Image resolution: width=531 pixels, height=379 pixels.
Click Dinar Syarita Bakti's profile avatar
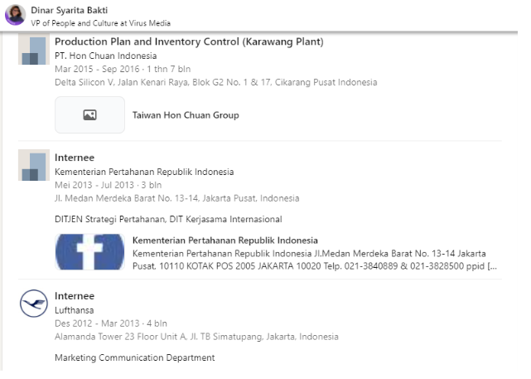(15, 15)
